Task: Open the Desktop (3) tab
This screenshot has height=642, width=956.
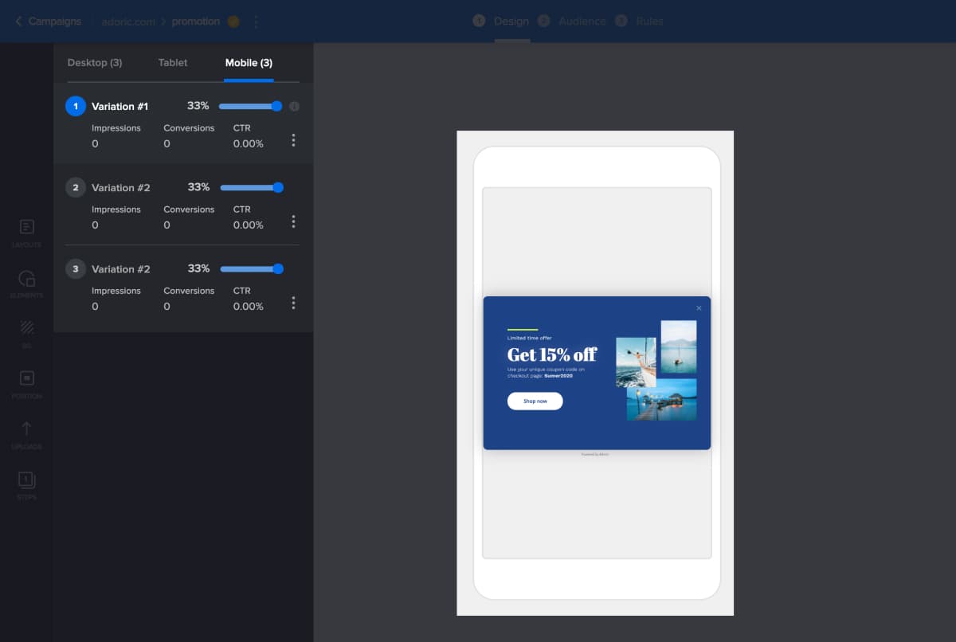Action: [95, 62]
